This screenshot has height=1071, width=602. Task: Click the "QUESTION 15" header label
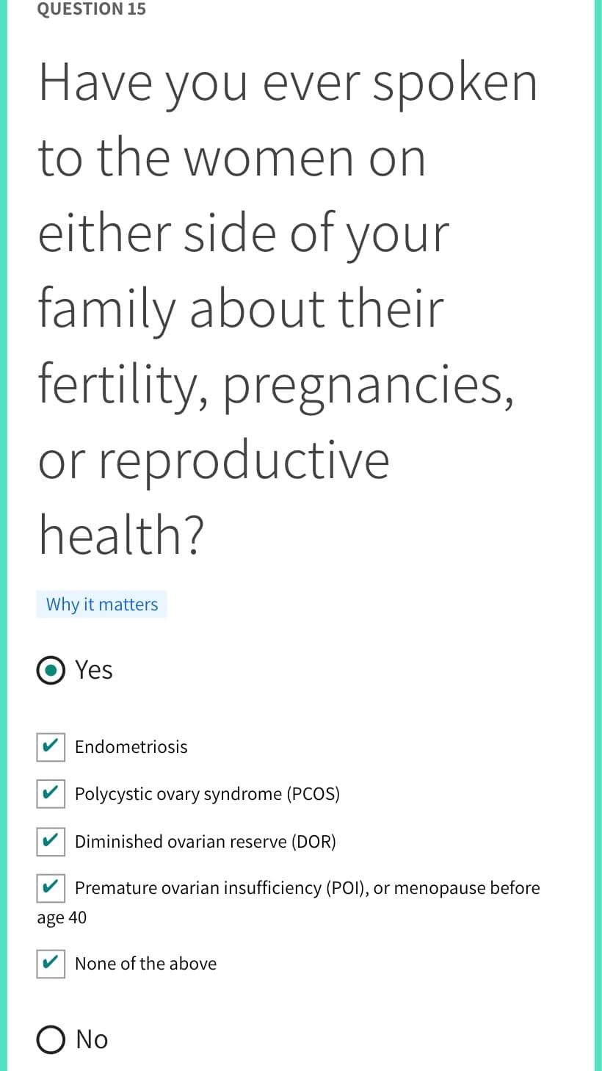coord(92,9)
